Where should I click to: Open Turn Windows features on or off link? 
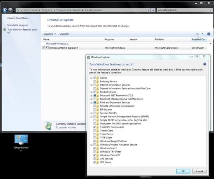click(x=23, y=31)
